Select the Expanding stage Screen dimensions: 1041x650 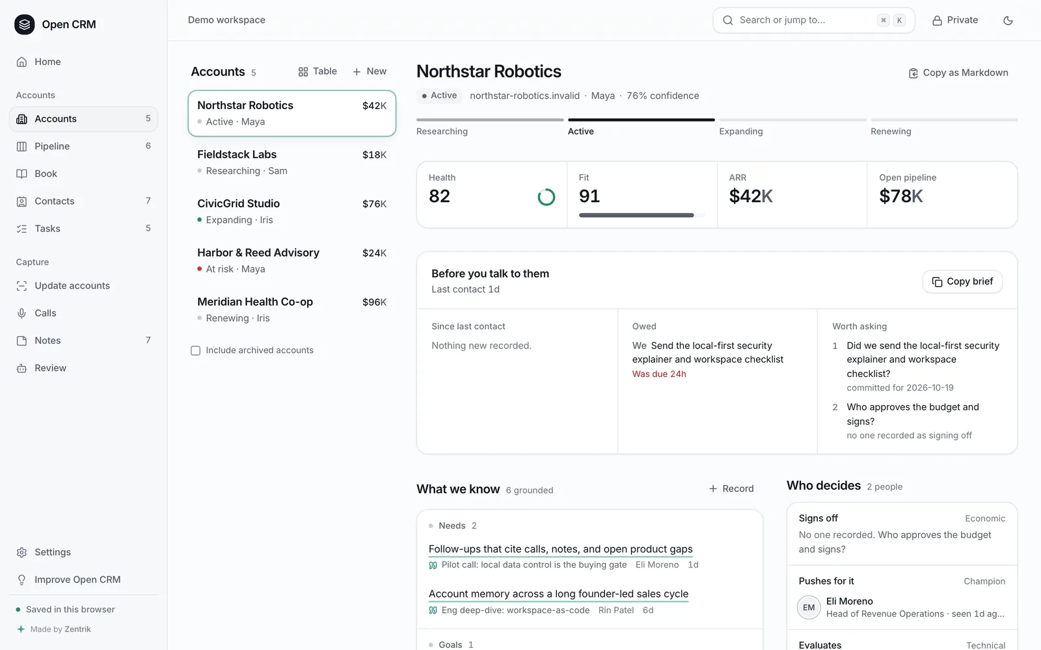pyautogui.click(x=792, y=127)
